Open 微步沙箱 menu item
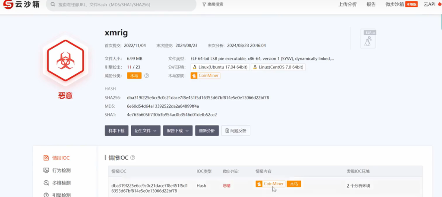442x197 pixels. pos(395,4)
